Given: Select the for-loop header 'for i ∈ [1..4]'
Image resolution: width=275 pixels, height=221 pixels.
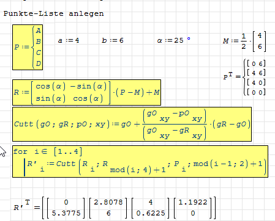Looking at the screenshot, I should click(x=48, y=151).
